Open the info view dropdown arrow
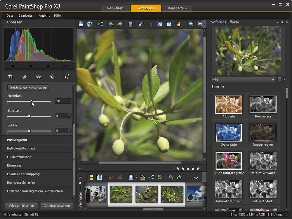292x219 pixels. 105,177
